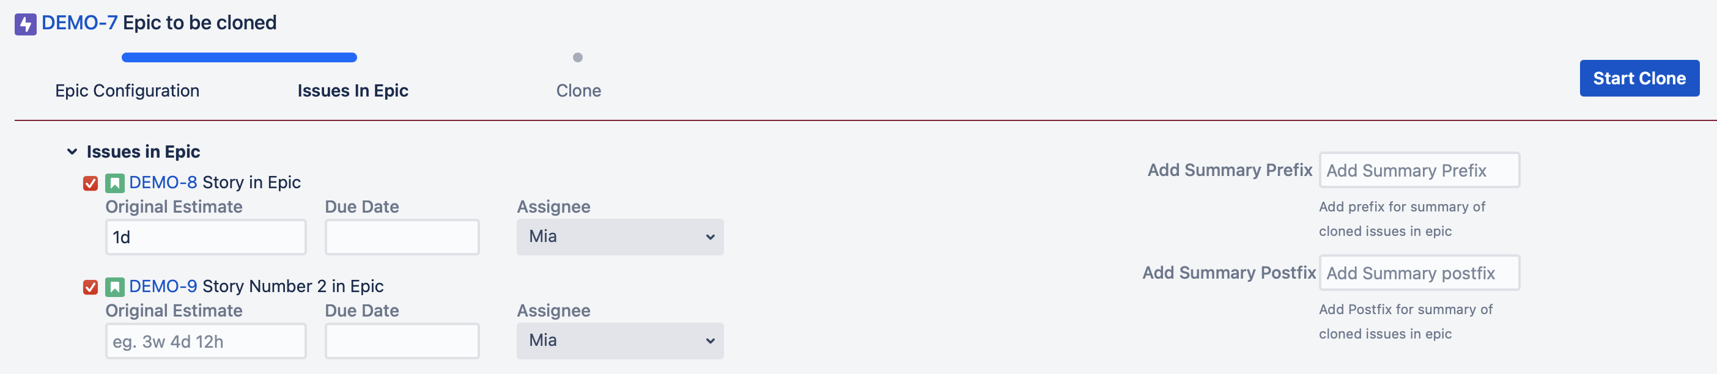
Task: Follow the DEMO-9 issue link
Action: click(x=163, y=287)
